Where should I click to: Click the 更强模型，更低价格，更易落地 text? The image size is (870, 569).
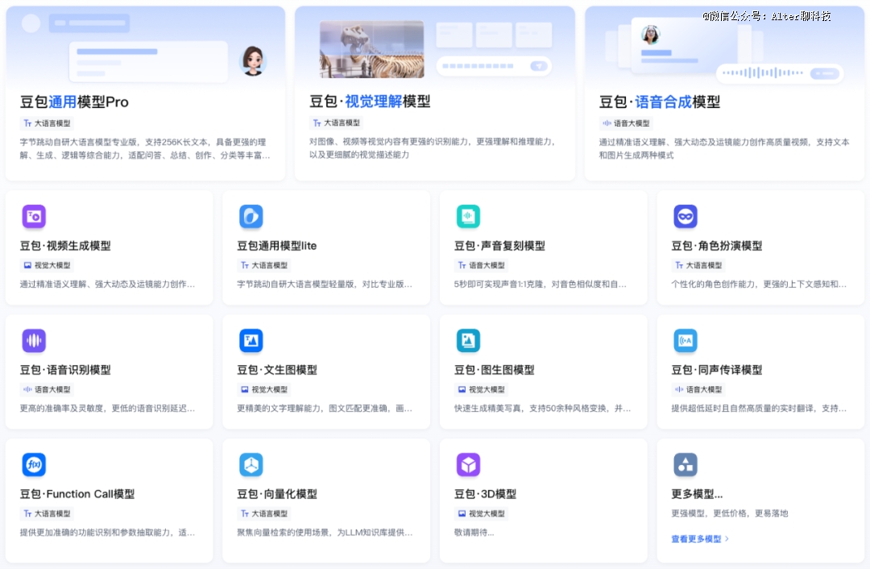730,513
